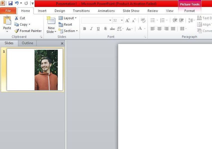This screenshot has width=212, height=149.
Task: Click the Save icon in quick access toolbar
Action: 10,3
